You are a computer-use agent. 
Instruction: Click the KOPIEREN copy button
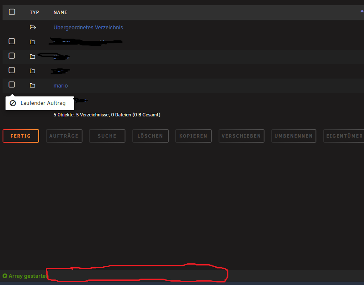tap(193, 136)
